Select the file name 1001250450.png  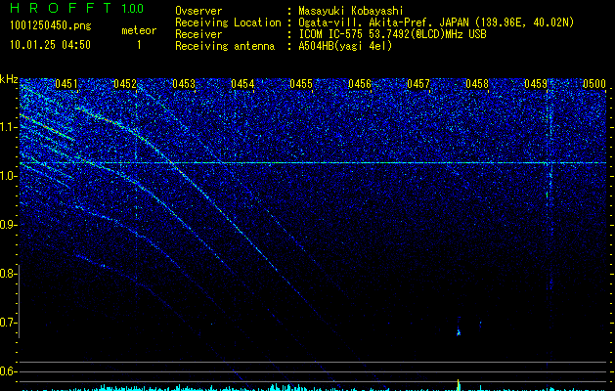tap(50, 25)
